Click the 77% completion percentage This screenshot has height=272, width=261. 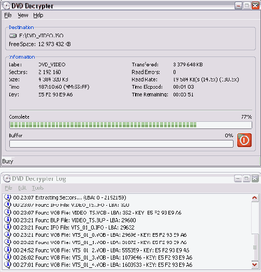coord(247,117)
